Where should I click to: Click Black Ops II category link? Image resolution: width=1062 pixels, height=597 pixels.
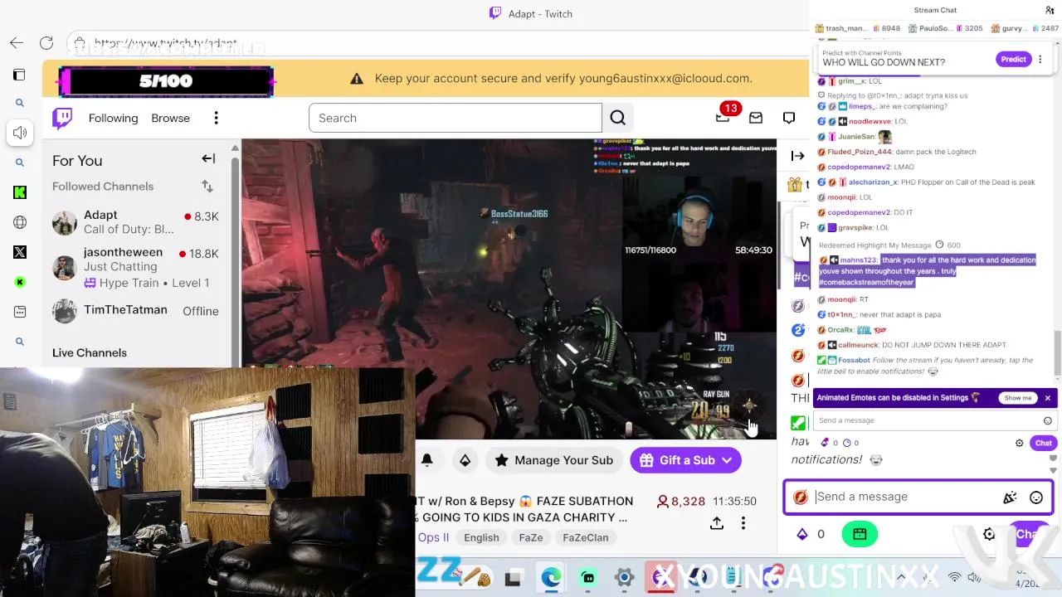(433, 537)
